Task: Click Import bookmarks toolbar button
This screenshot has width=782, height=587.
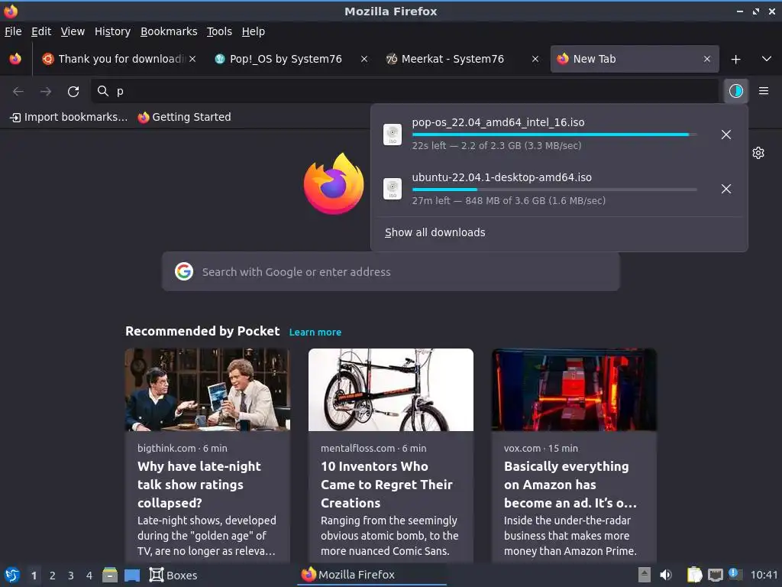Action: point(69,117)
